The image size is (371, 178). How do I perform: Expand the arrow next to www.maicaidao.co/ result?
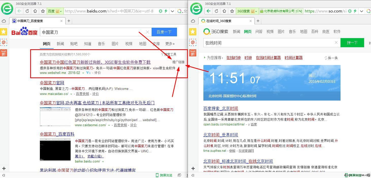pos(71,94)
